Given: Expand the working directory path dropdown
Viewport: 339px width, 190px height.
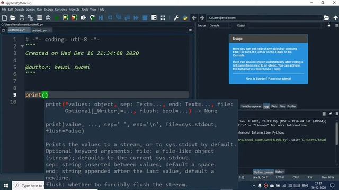Looking at the screenshot, I should click(320, 17).
